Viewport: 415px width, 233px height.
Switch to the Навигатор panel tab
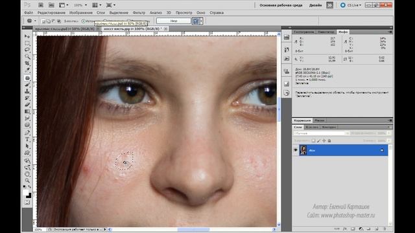(326, 32)
